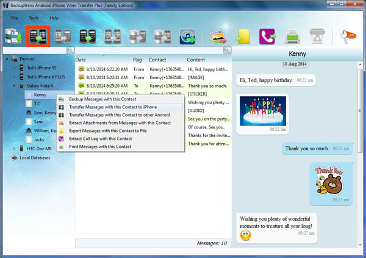Click the second database-to-phone toolbar icon
Screen dimensions: 366x258
pos(162,37)
